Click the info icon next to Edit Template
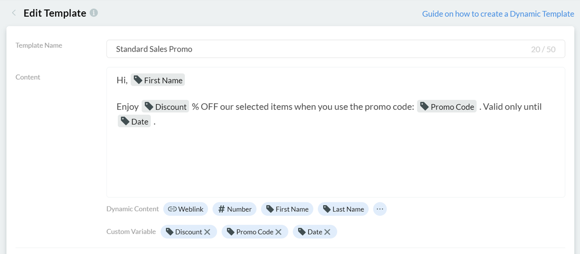The width and height of the screenshot is (580, 254). coord(94,13)
